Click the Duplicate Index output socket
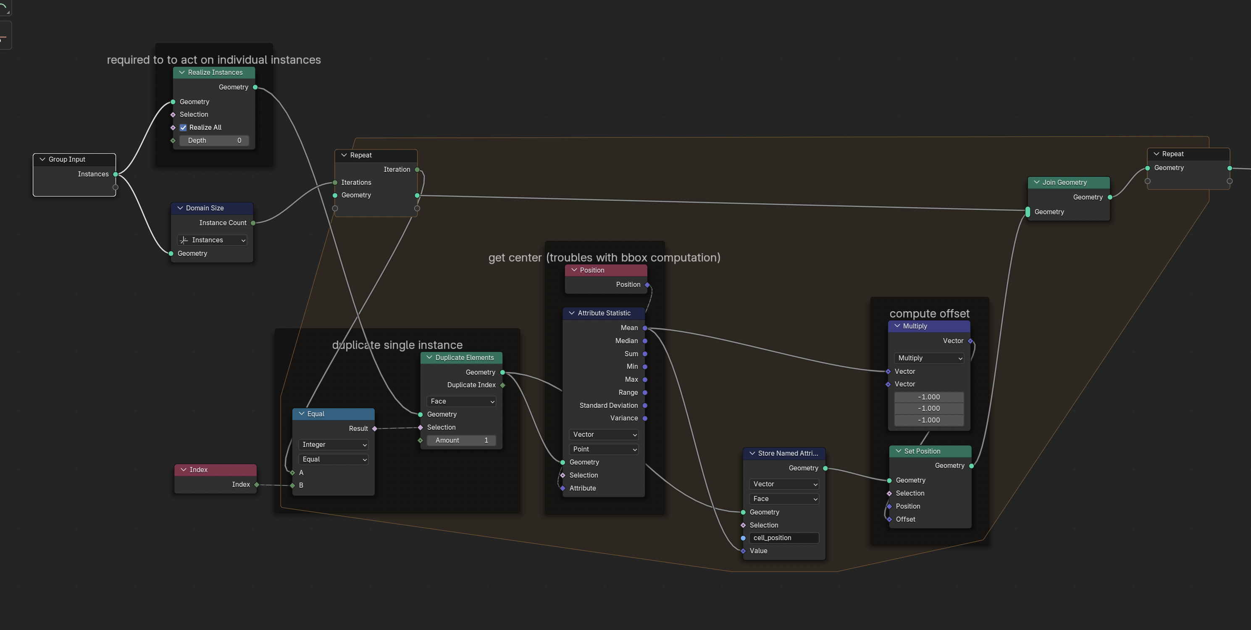This screenshot has width=1251, height=630. click(x=503, y=385)
